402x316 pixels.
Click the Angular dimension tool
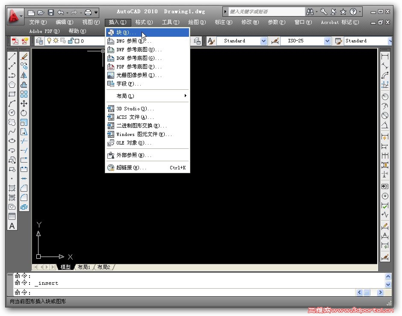click(x=385, y=125)
